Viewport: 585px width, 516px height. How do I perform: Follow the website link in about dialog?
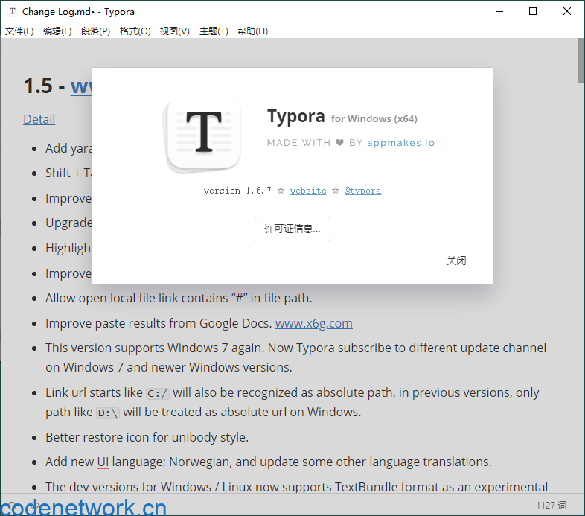tap(308, 191)
